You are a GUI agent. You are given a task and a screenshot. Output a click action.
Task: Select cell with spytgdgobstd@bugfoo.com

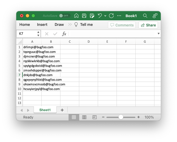tap(32, 66)
